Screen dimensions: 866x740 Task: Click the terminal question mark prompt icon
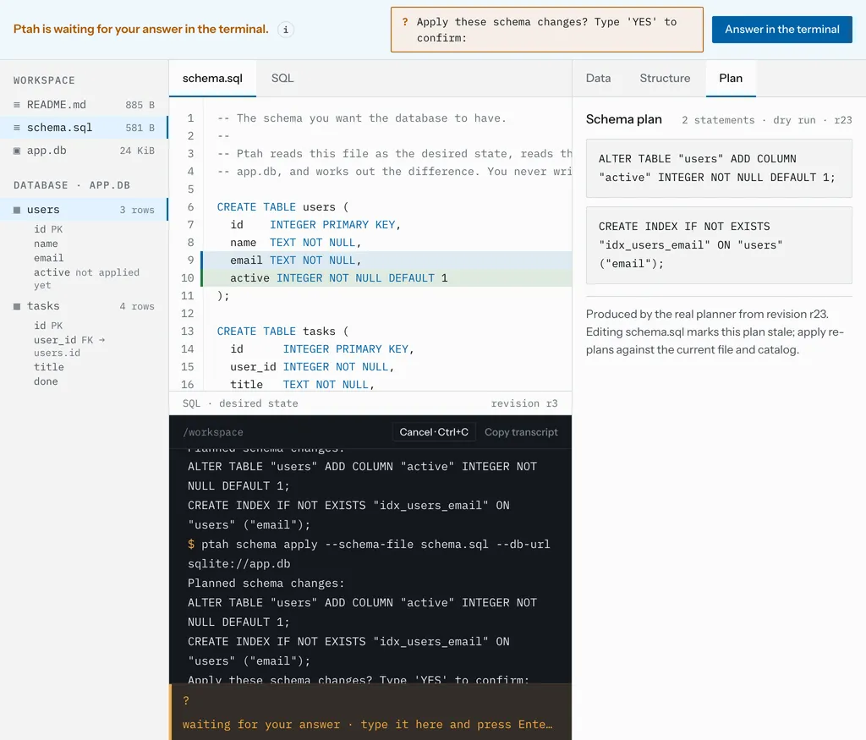[x=186, y=700]
